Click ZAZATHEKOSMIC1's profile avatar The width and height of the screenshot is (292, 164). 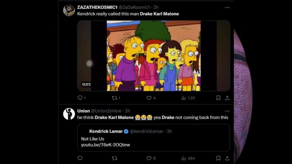[69, 10]
